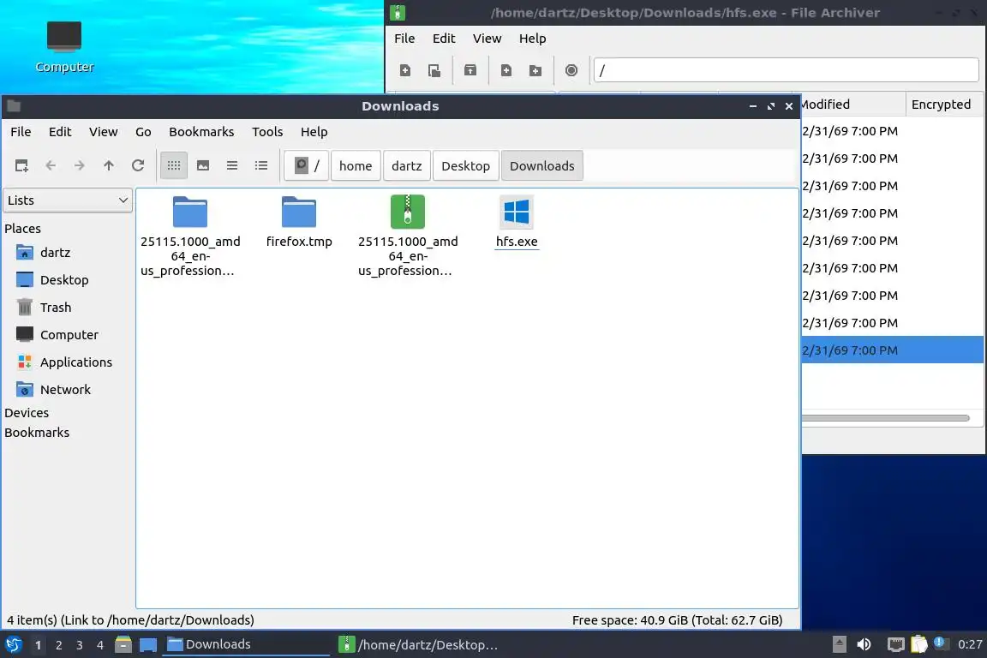Click Extract files icon in File Archiver
The image size is (987, 658).
tap(470, 70)
